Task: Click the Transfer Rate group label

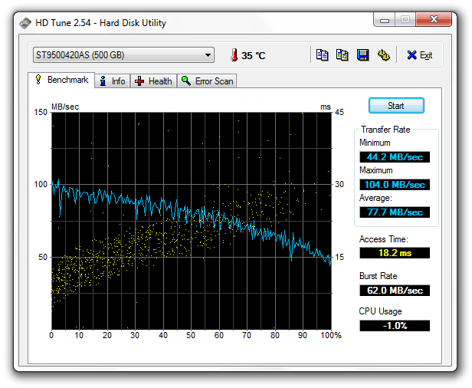Action: point(385,130)
